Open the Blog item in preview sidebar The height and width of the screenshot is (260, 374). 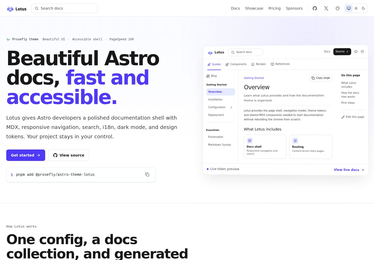[211, 76]
